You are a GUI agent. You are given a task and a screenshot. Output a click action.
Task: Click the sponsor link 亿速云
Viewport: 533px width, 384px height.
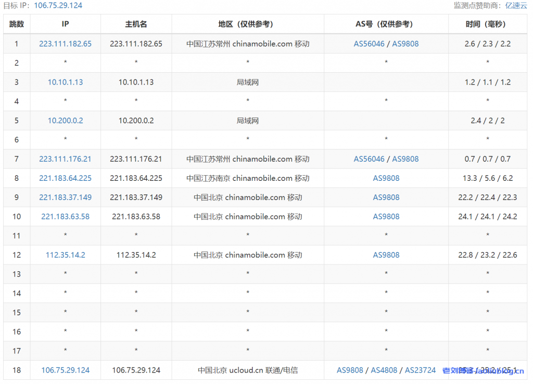(x=516, y=5)
